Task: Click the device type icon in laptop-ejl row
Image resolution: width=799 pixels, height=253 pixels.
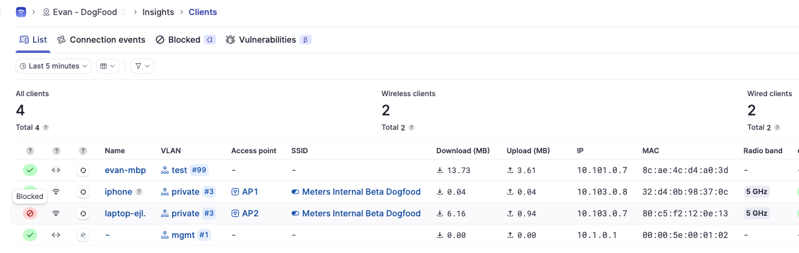Action: [83, 213]
